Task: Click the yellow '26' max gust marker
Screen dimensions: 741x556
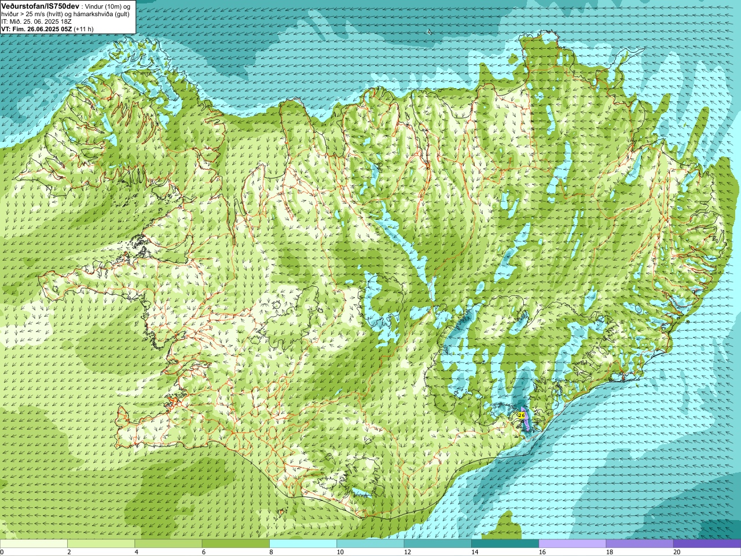Action: point(522,415)
